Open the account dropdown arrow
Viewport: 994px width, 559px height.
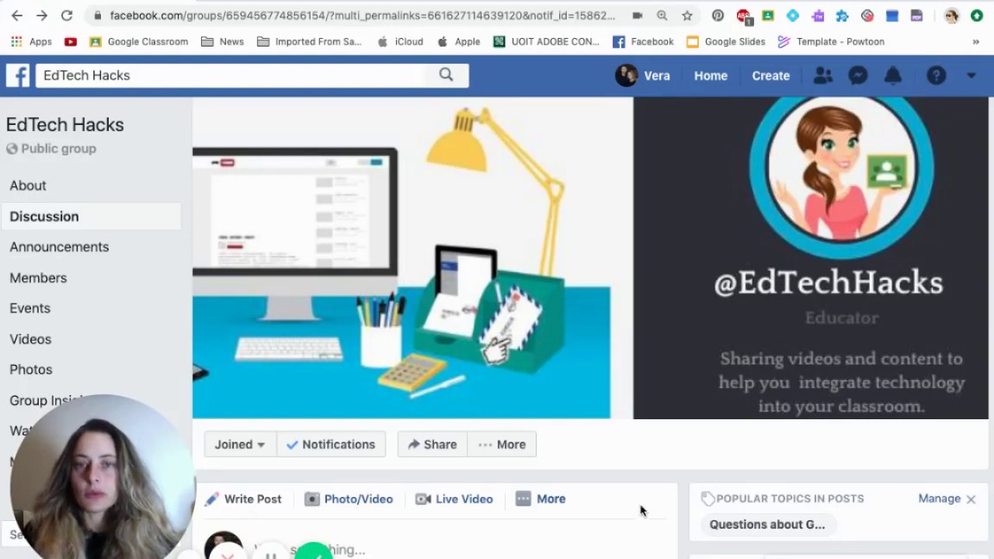click(x=971, y=76)
